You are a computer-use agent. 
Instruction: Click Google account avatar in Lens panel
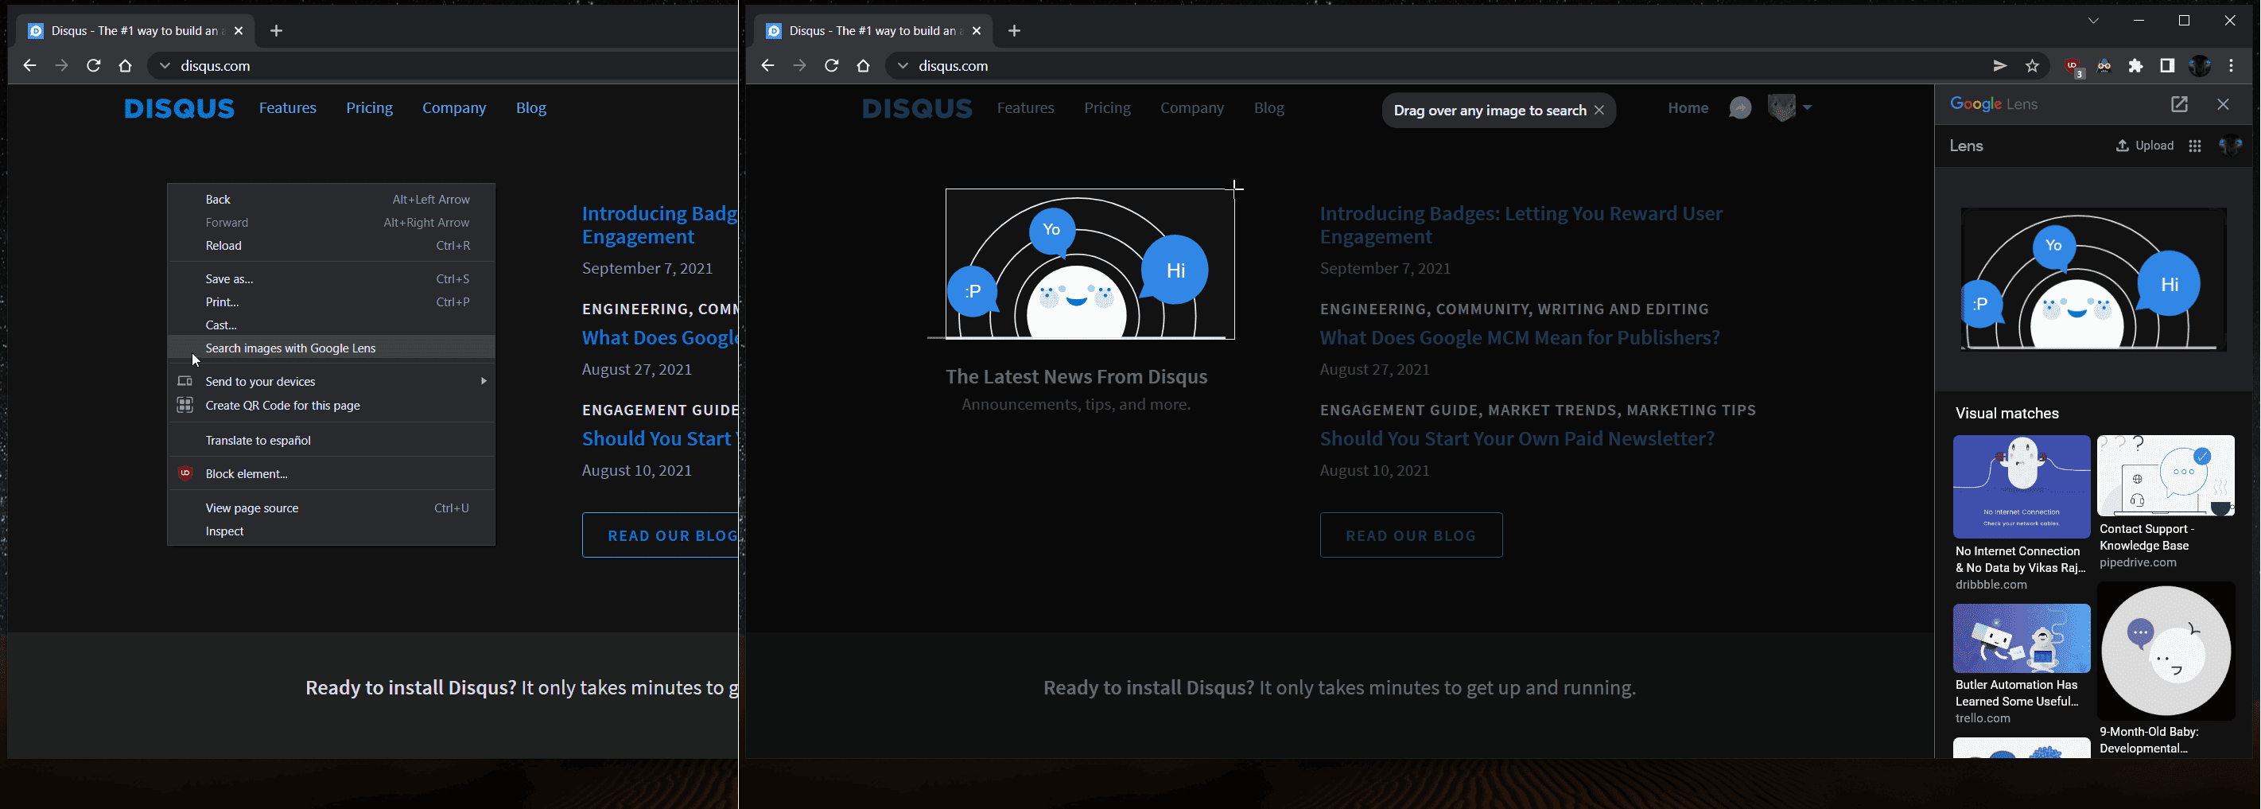pos(2230,146)
